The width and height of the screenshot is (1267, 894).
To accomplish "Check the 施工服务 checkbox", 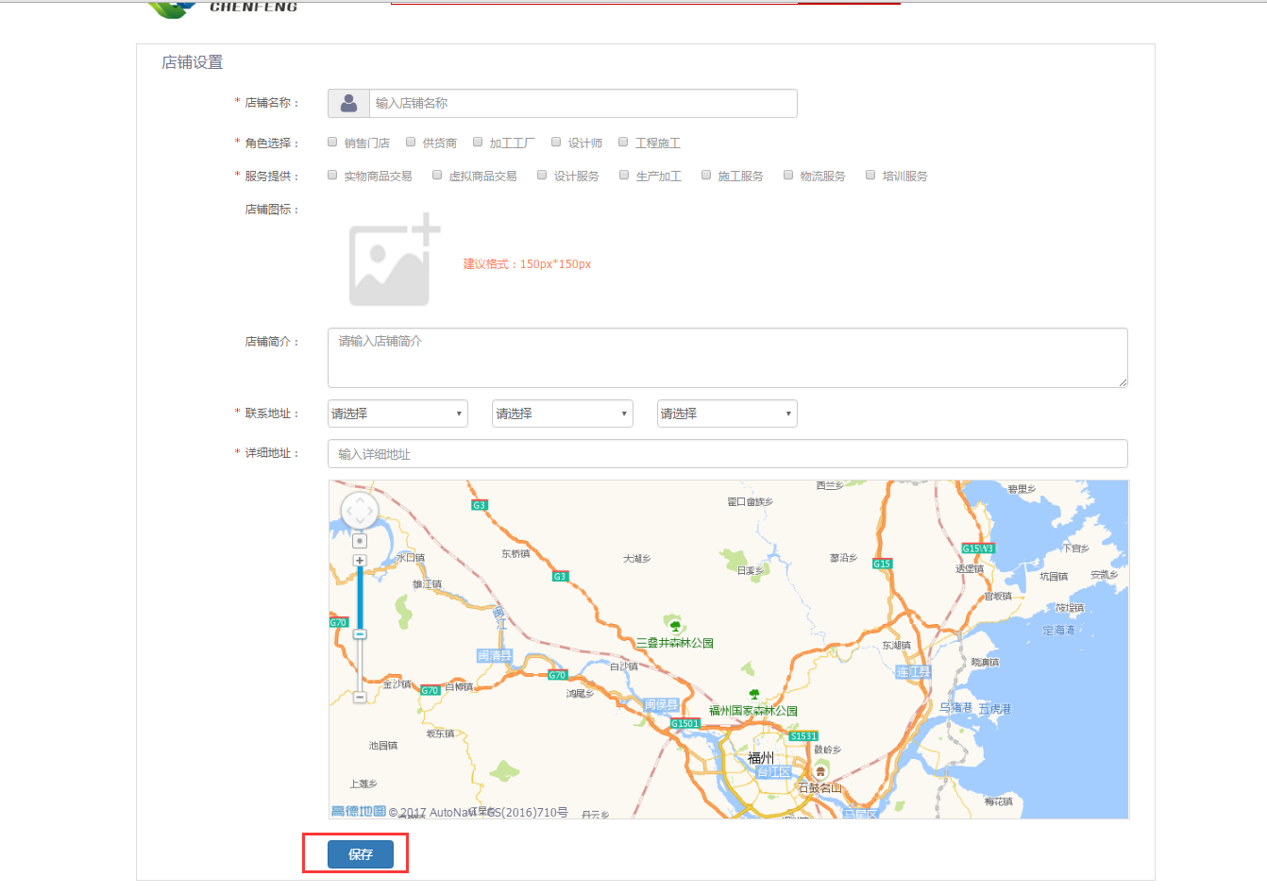I will point(706,175).
